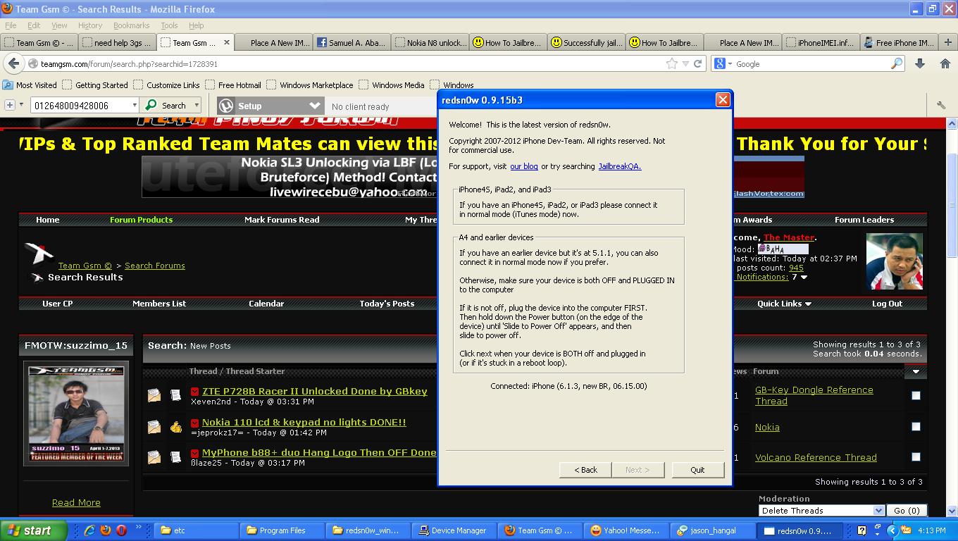Click The Master profile avatar
Viewport: 958px width, 541px height.
(x=894, y=261)
